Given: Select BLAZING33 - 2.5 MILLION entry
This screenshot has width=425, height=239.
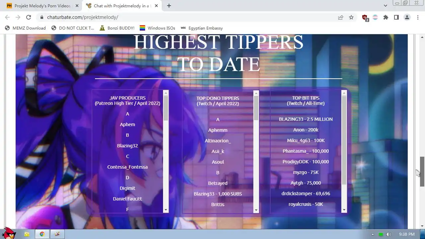Looking at the screenshot, I should [x=306, y=119].
